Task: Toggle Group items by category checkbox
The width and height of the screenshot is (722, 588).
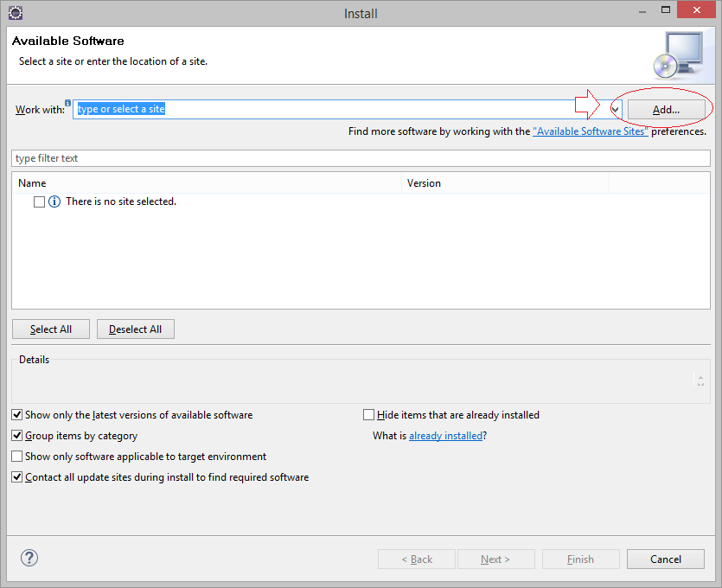Action: coord(17,436)
